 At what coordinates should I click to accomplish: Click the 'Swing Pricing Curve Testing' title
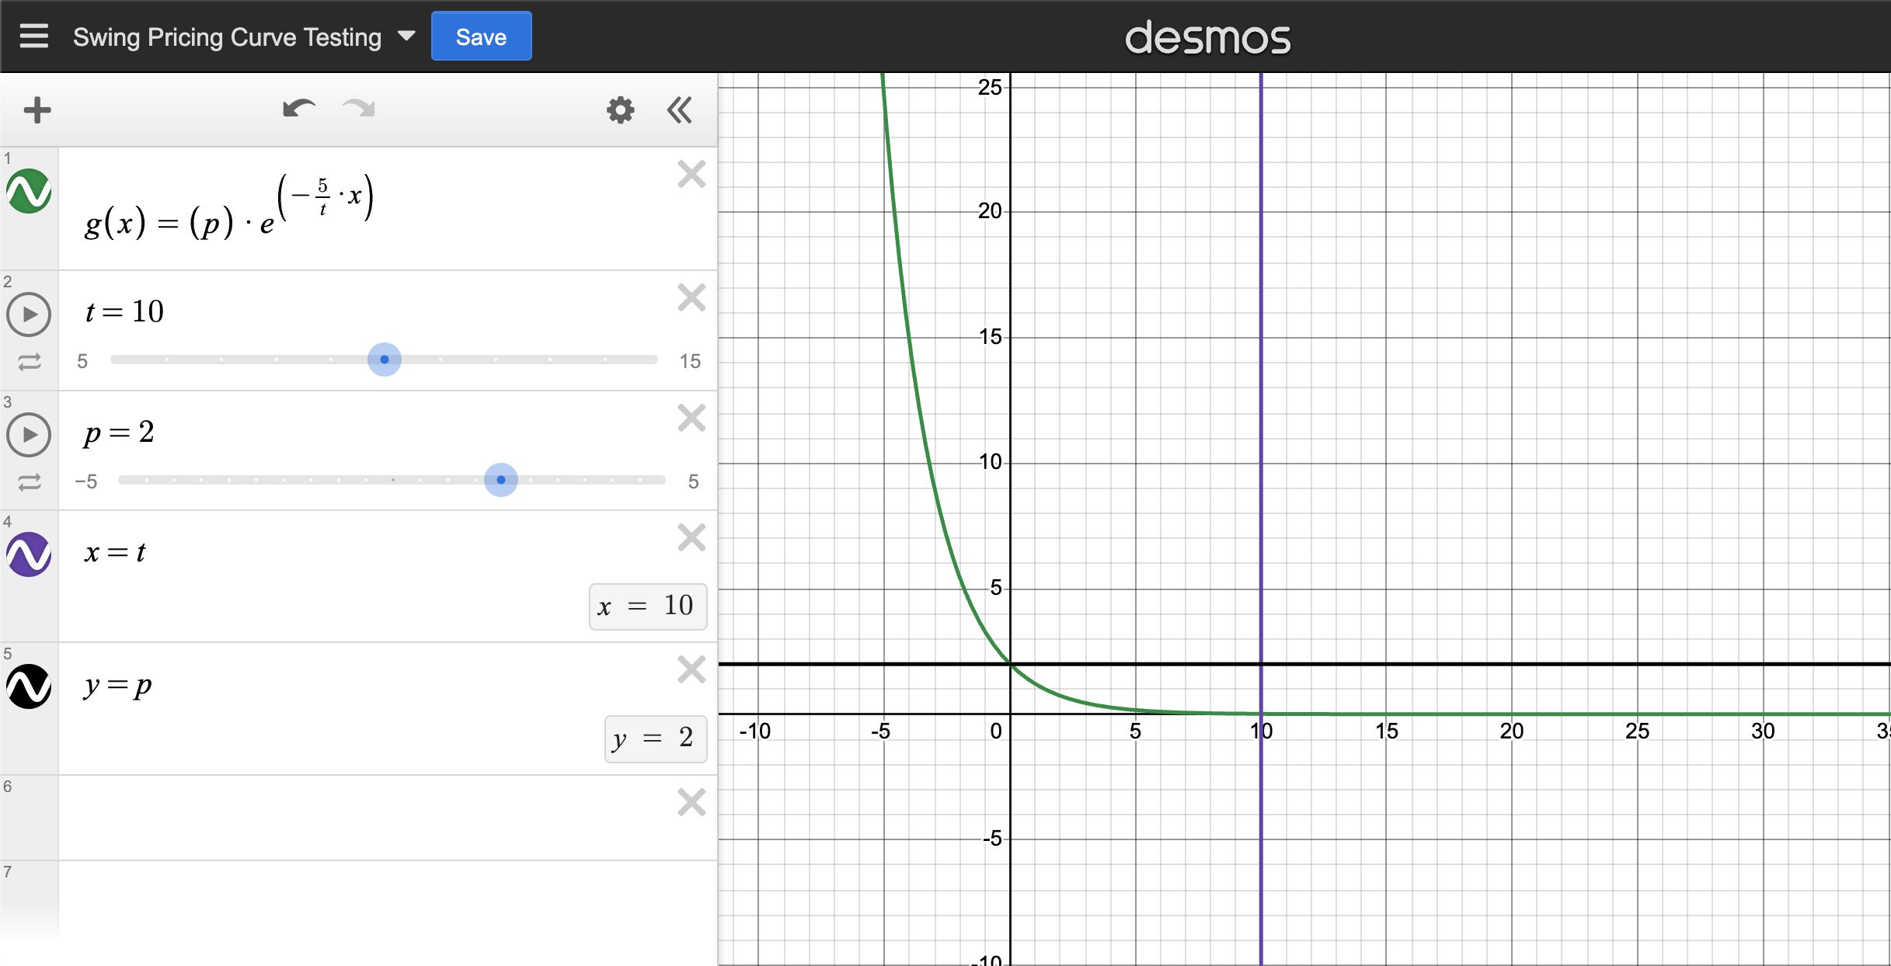[227, 37]
